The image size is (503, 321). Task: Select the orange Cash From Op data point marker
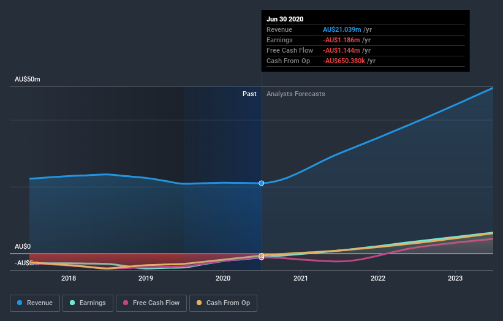(x=262, y=255)
